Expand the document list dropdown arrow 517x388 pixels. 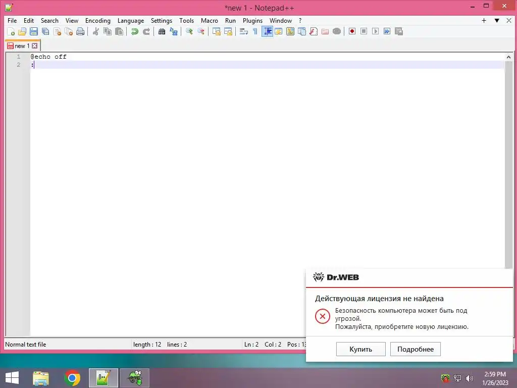point(497,20)
